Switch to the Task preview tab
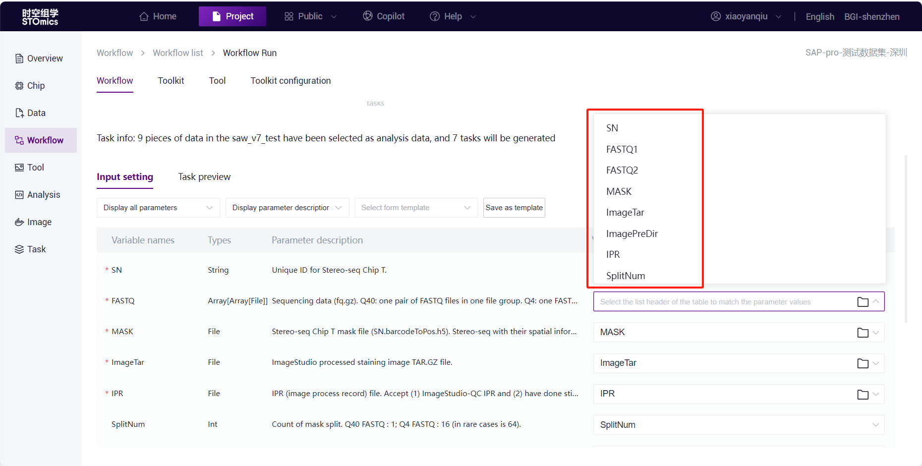The image size is (922, 466). 204,177
